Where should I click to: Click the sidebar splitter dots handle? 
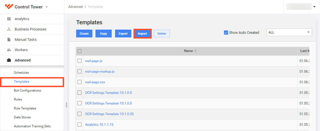(66, 105)
